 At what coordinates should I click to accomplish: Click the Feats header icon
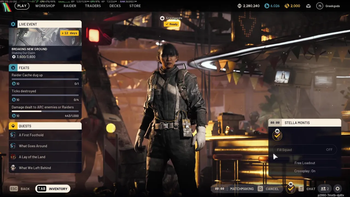pos(13,68)
